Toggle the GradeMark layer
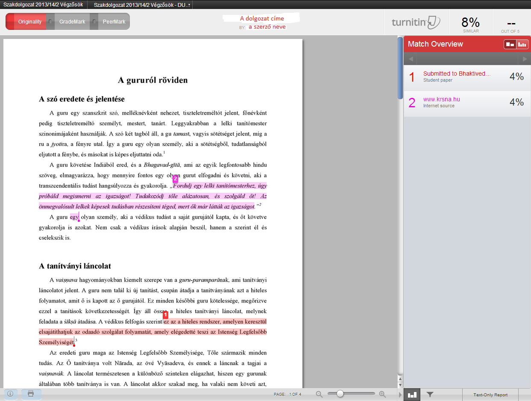Image resolution: width=531 pixels, height=401 pixels. (72, 22)
